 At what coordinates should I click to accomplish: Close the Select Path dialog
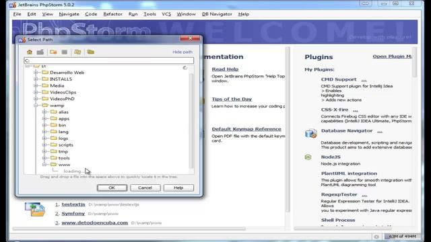190,38
